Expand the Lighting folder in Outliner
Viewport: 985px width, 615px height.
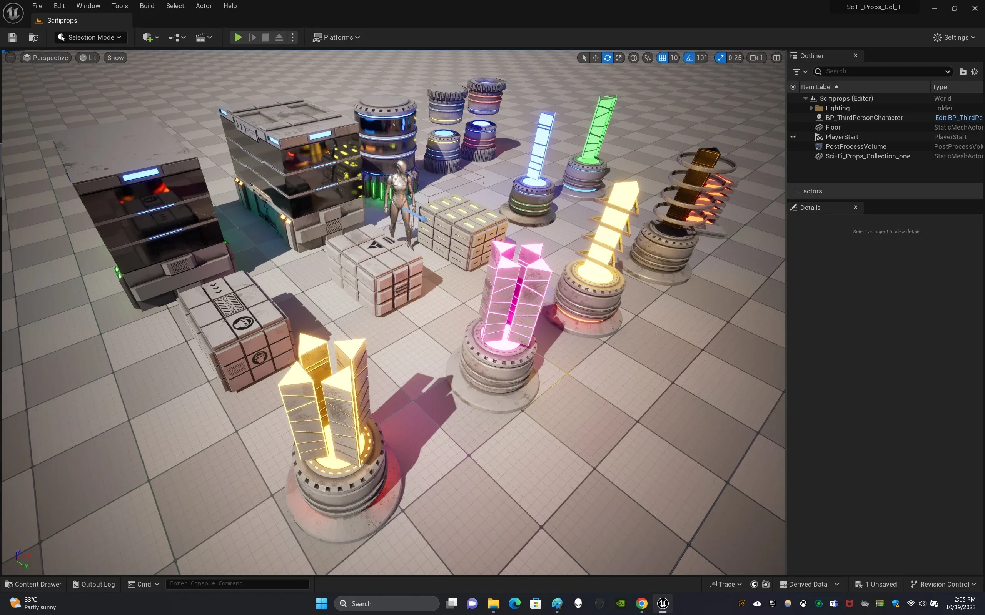click(x=811, y=108)
